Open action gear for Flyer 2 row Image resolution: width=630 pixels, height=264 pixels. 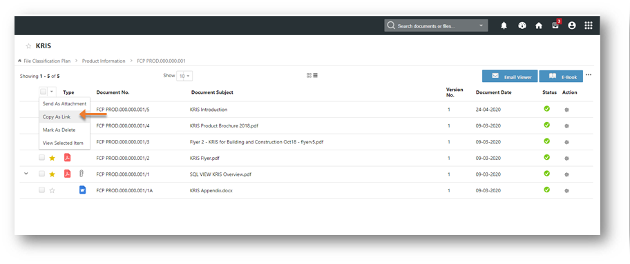pyautogui.click(x=566, y=142)
